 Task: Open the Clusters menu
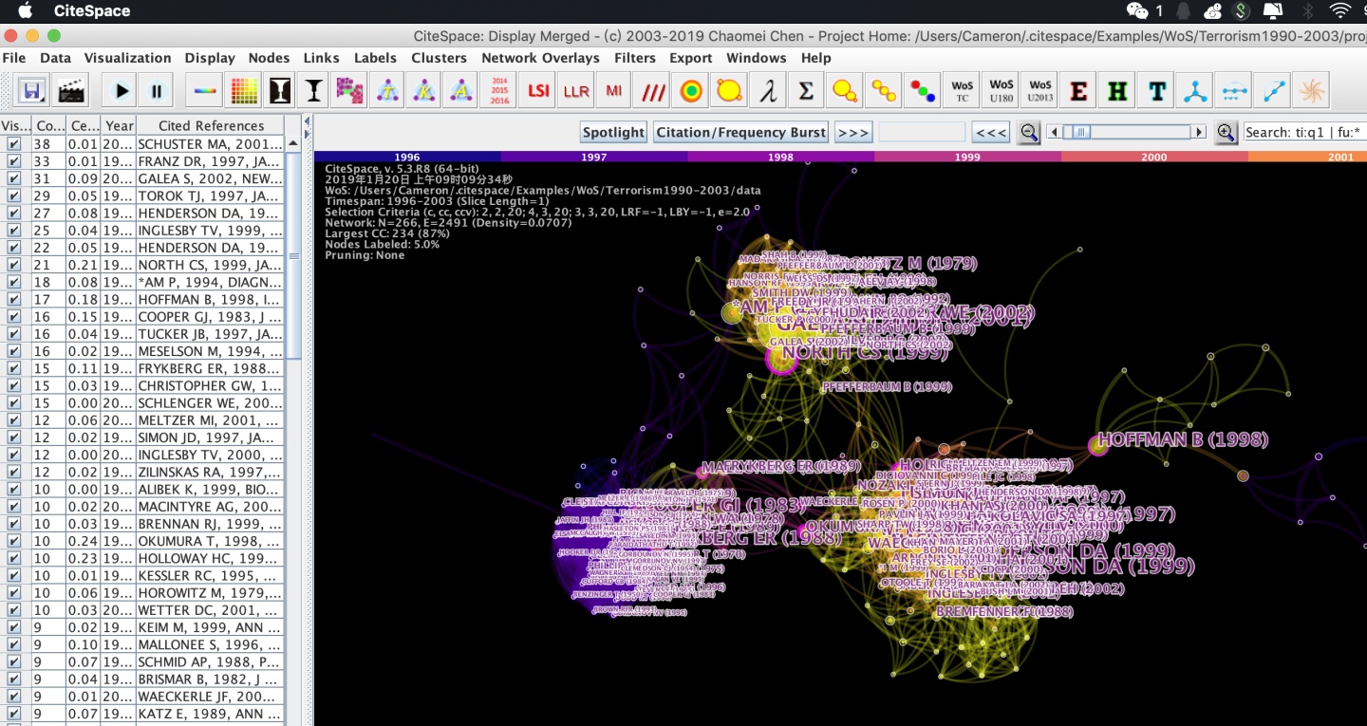tap(439, 58)
